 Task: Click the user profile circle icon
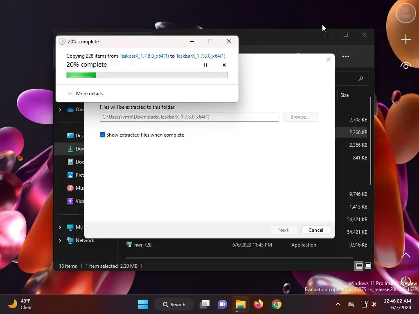pos(405,13)
